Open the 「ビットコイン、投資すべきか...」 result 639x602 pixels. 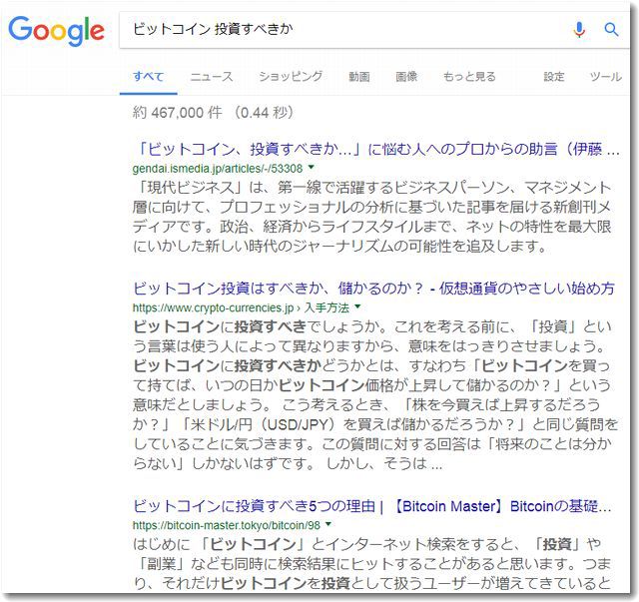click(x=376, y=149)
